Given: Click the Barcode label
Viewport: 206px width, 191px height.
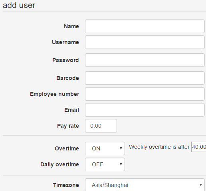Looking at the screenshot, I should tap(67, 78).
